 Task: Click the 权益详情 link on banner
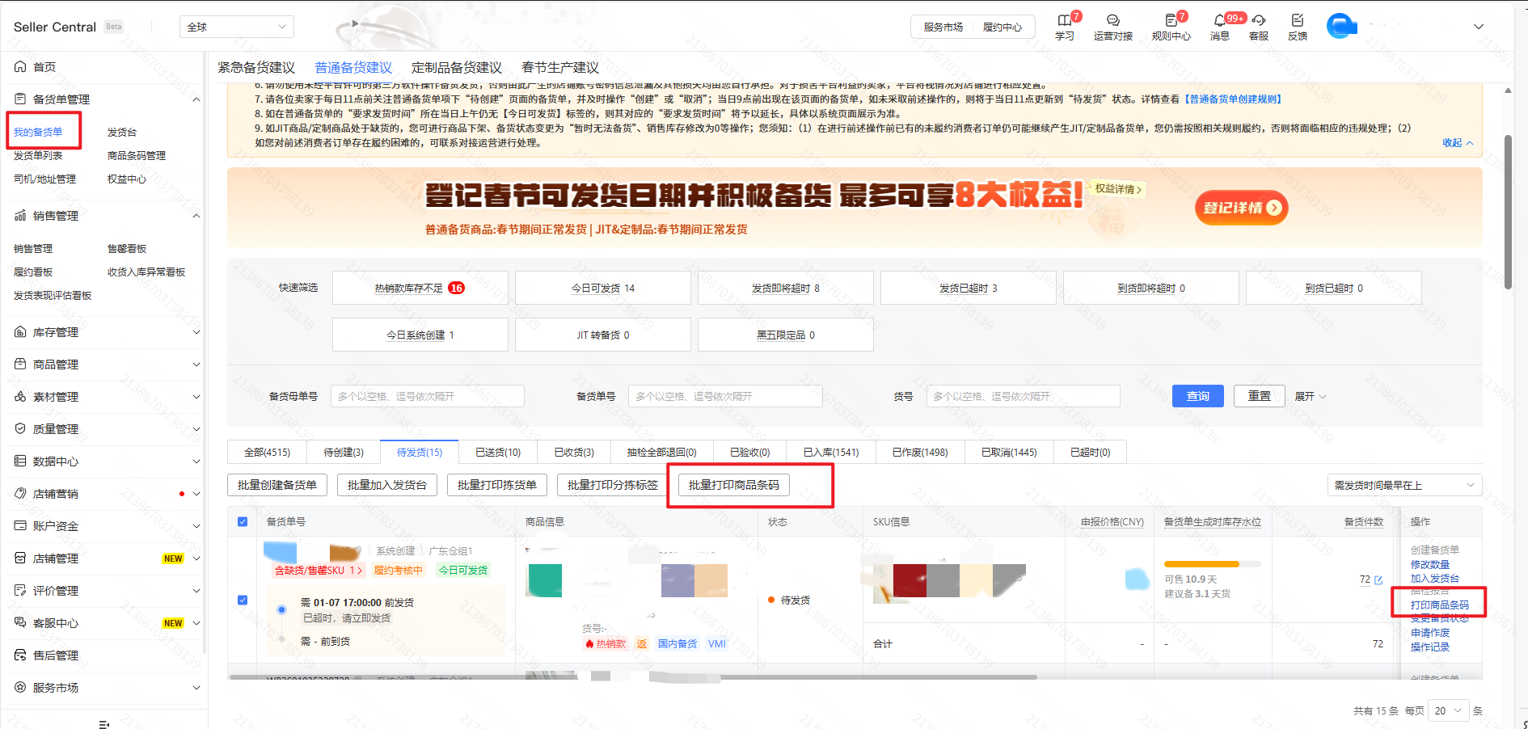(x=1118, y=188)
